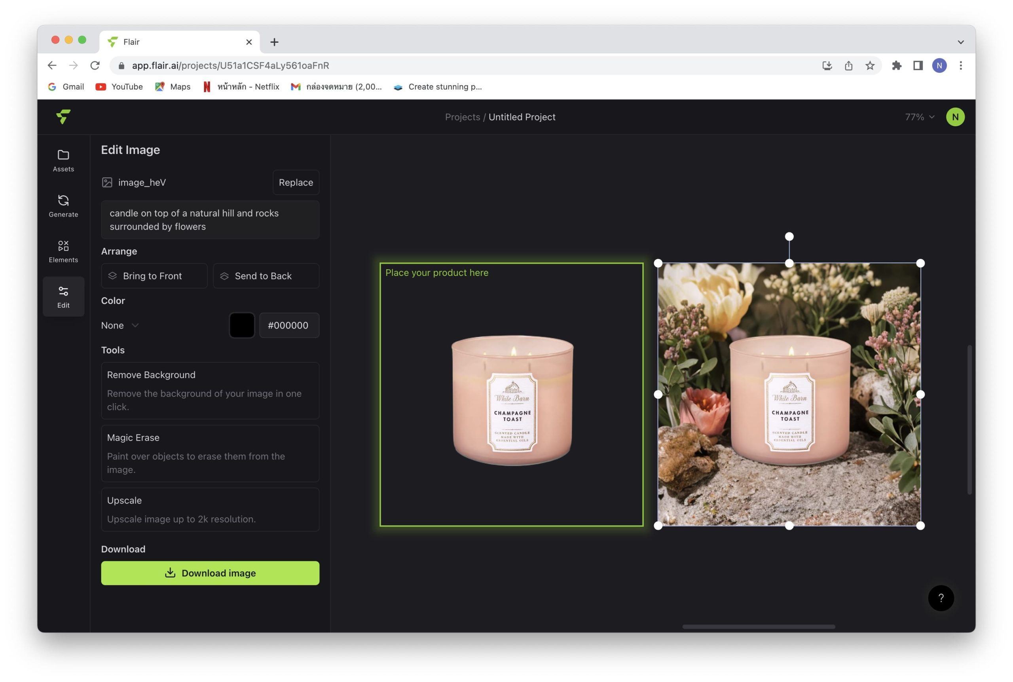Open the 77% zoom dropdown

[x=919, y=116]
